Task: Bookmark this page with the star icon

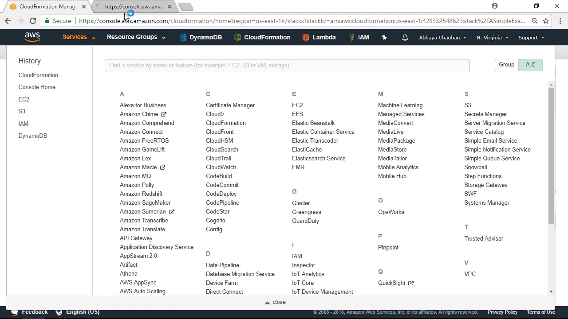Action: (x=546, y=21)
